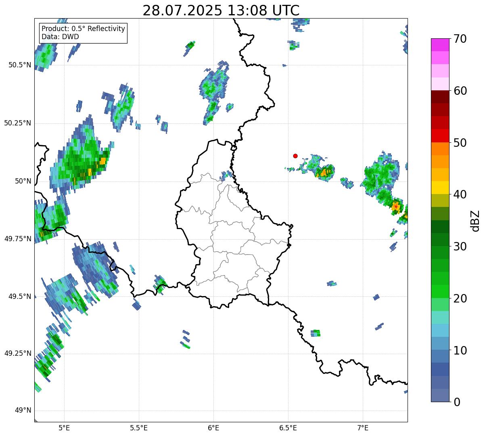
Task: Pick the bright green segment above 20
Action: [x=440, y=292]
